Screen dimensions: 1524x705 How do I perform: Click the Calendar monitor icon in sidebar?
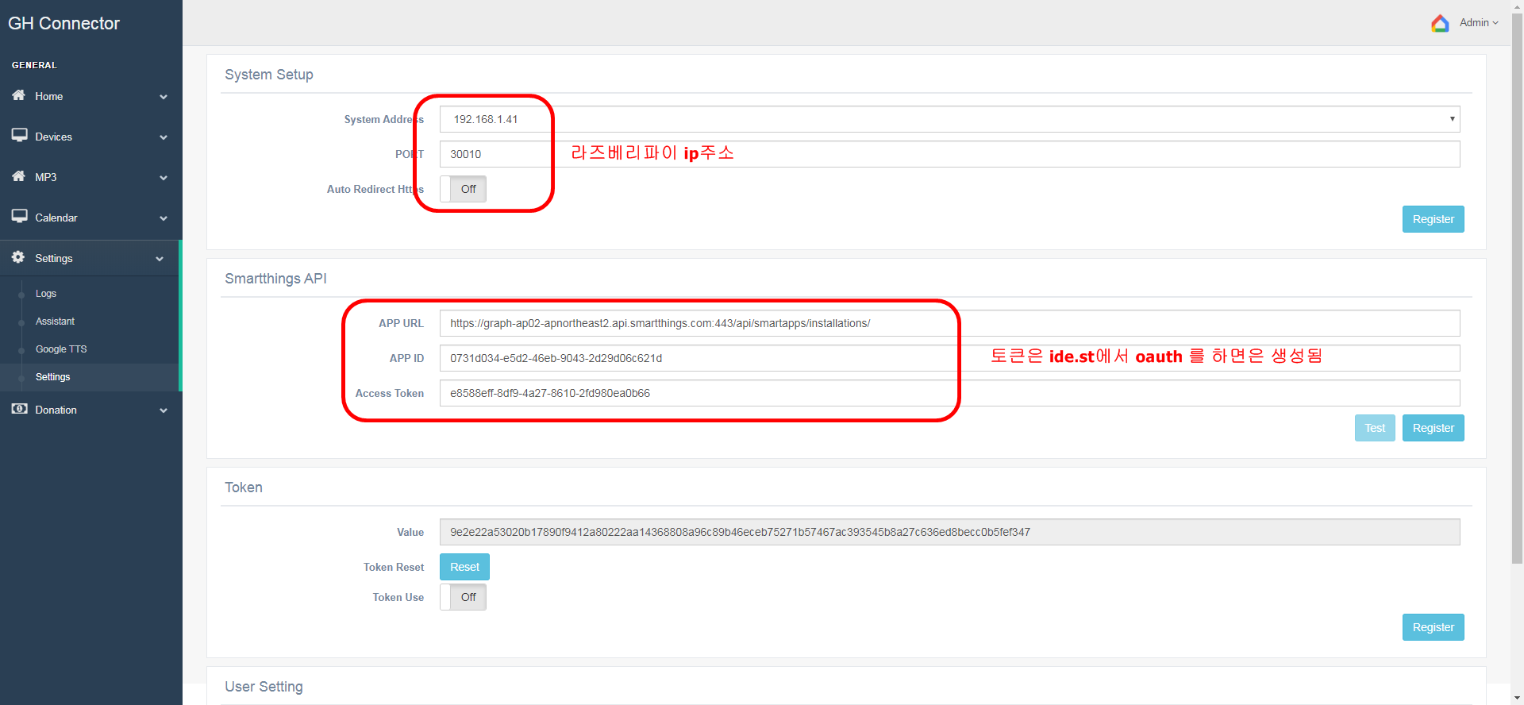[x=19, y=216]
